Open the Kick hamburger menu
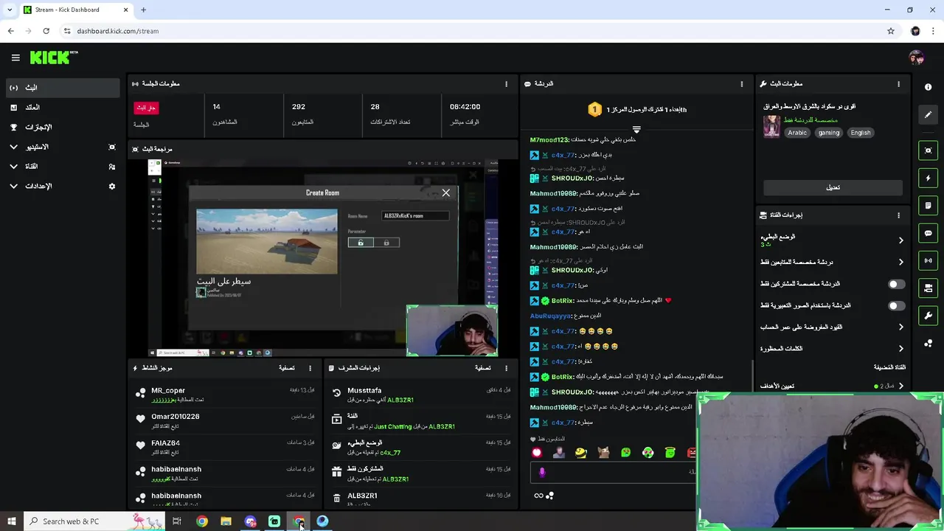This screenshot has width=944, height=531. (15, 58)
